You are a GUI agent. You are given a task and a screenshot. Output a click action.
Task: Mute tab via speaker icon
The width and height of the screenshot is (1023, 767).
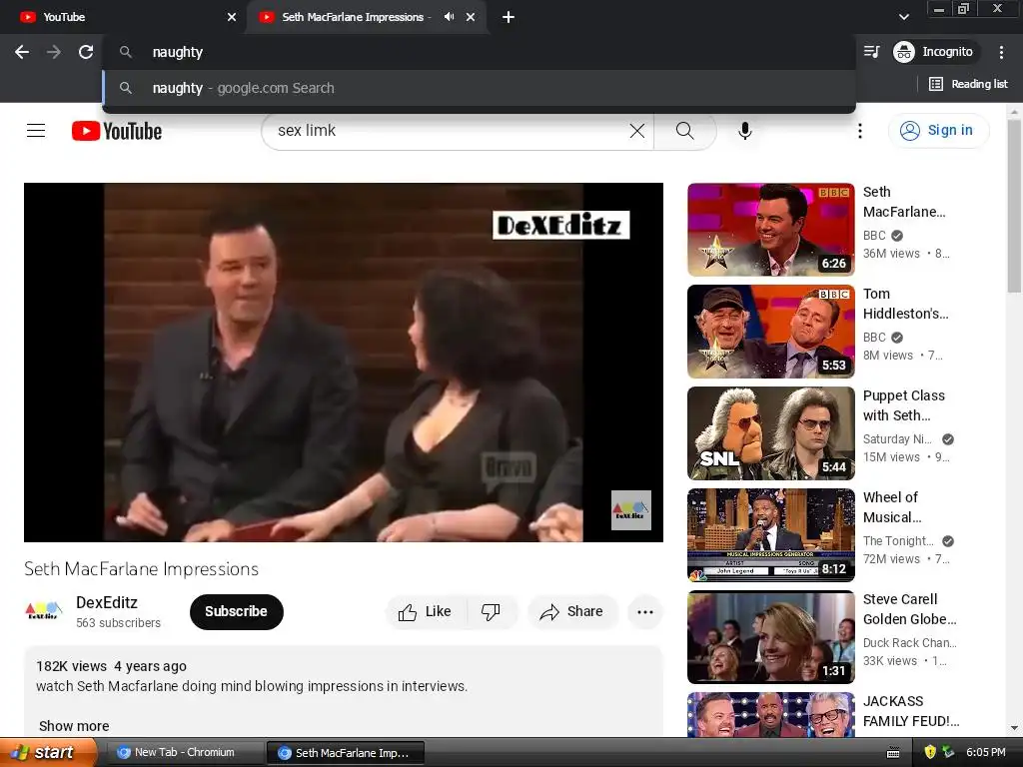pyautogui.click(x=449, y=17)
